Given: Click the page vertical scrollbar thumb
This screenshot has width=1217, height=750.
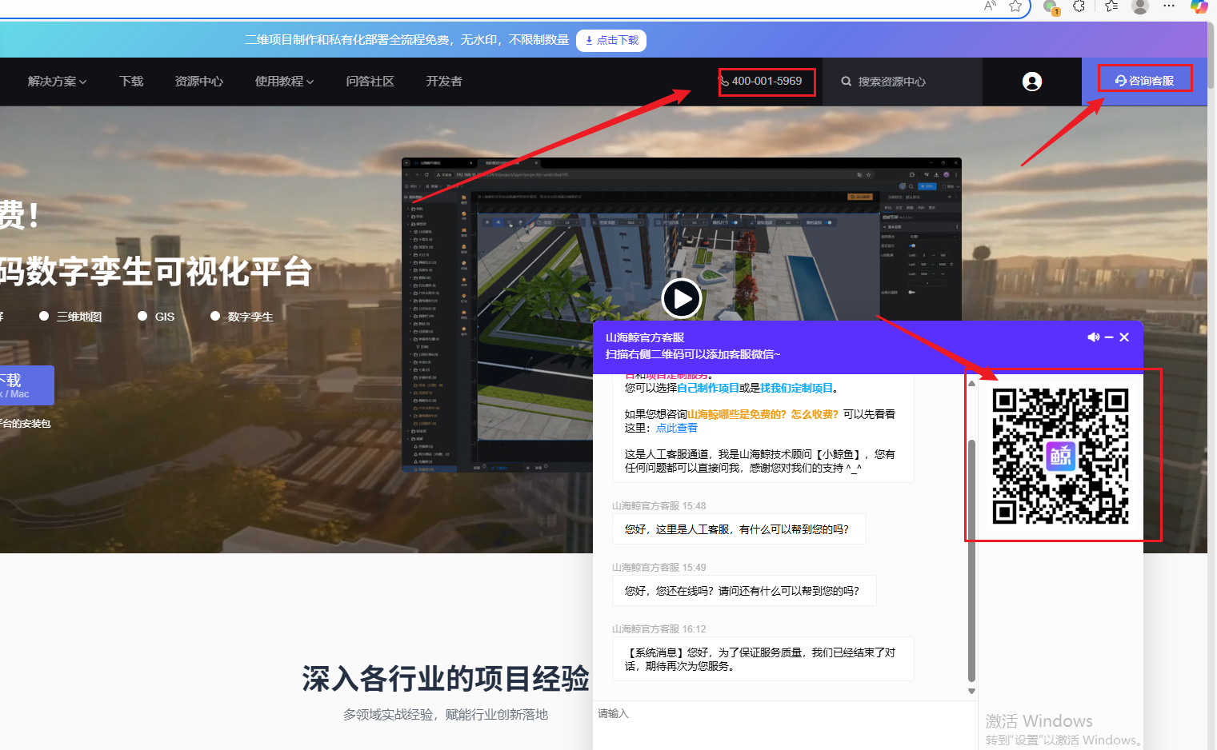Looking at the screenshot, I should click(x=1212, y=56).
